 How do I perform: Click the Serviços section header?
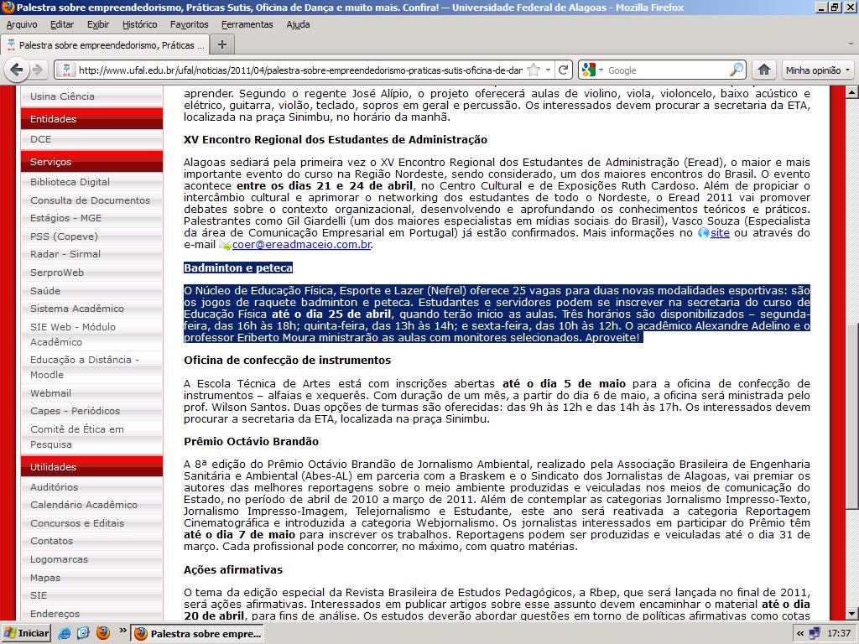coord(91,162)
